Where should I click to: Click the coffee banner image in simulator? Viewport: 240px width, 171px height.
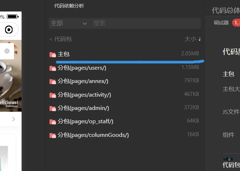click(x=11, y=76)
